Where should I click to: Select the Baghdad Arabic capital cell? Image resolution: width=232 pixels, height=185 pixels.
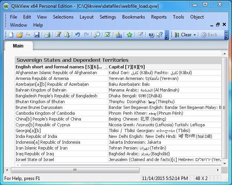point(165,154)
